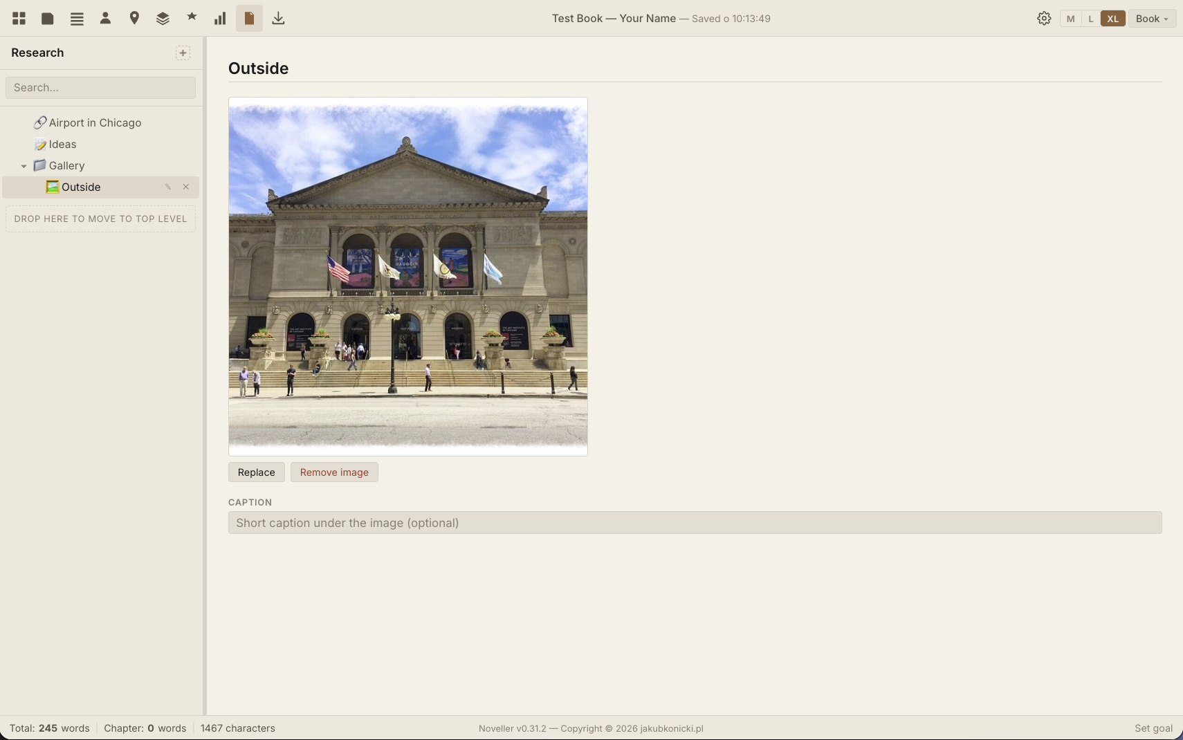This screenshot has width=1183, height=740.
Task: Click pencil rename icon on Outside row
Action: tap(167, 187)
